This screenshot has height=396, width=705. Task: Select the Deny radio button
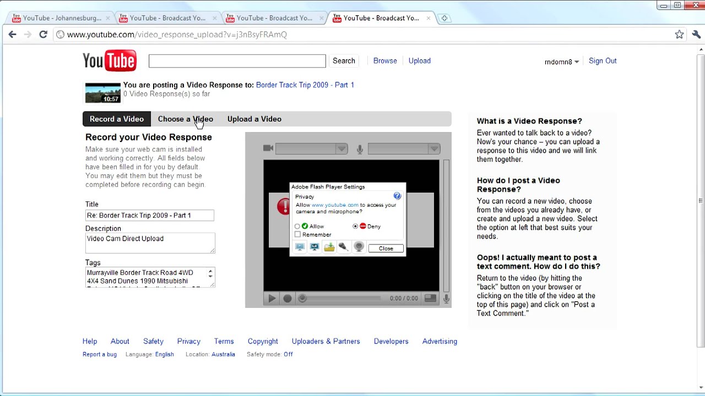pos(355,226)
